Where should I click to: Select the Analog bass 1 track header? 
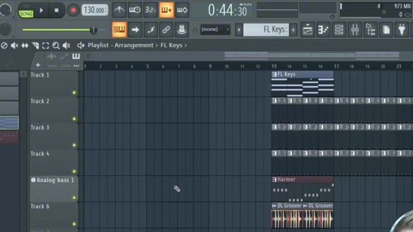click(54, 189)
